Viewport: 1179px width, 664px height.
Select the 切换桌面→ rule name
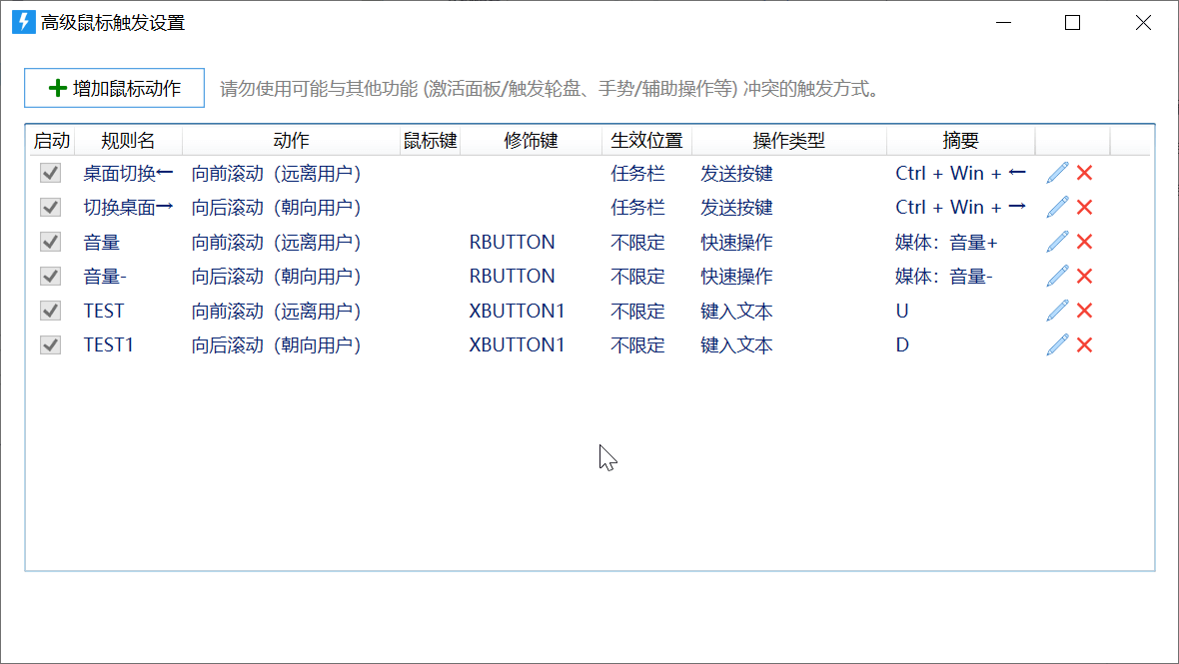[x=129, y=208]
